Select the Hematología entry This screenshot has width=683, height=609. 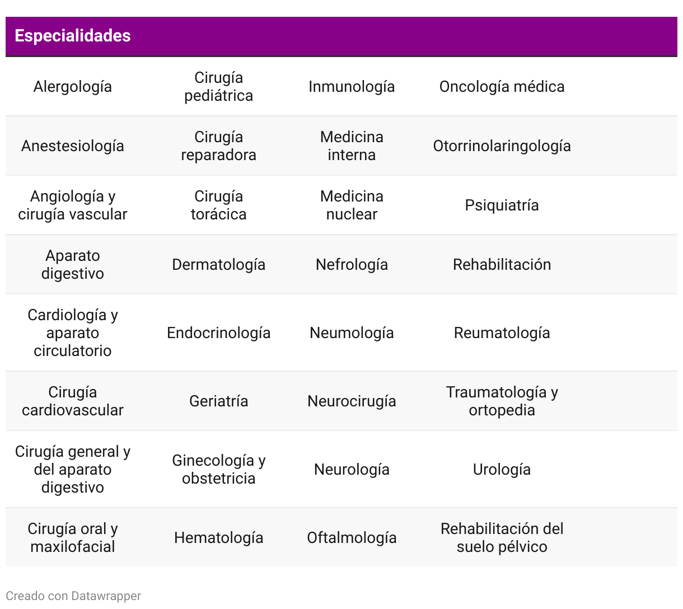click(x=218, y=538)
